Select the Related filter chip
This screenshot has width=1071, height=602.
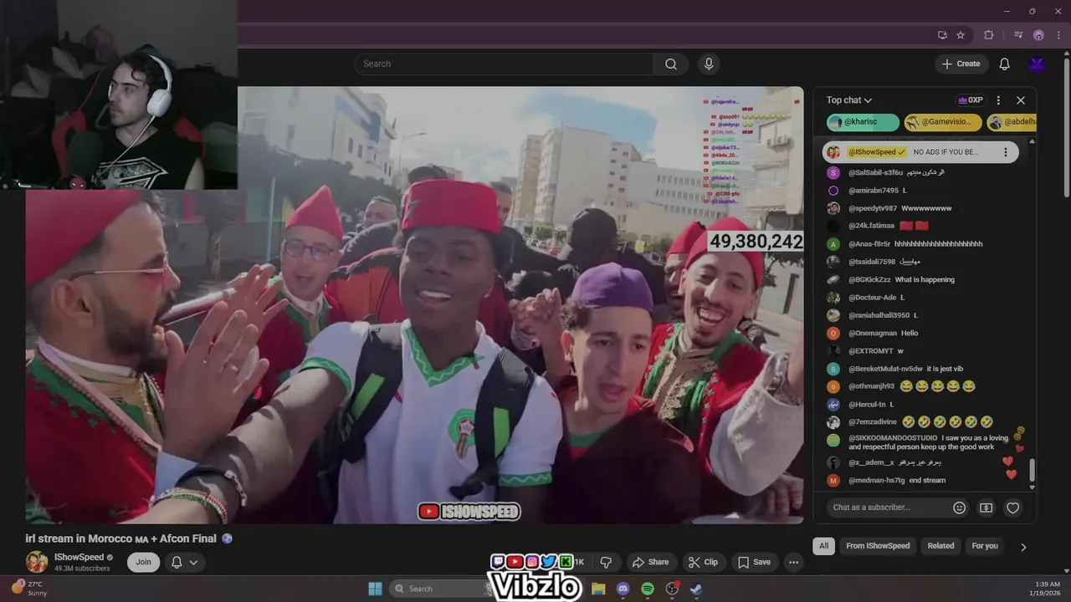pos(940,546)
